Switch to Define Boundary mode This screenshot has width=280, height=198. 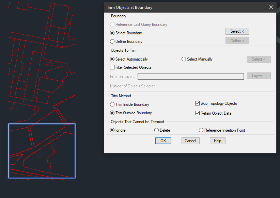[112, 41]
